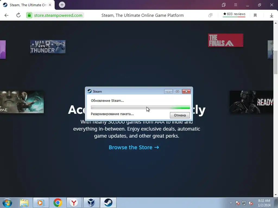Screen dimensions: 278x208
Task: Click the muted volume tray icon
Action: [x=251, y=203]
